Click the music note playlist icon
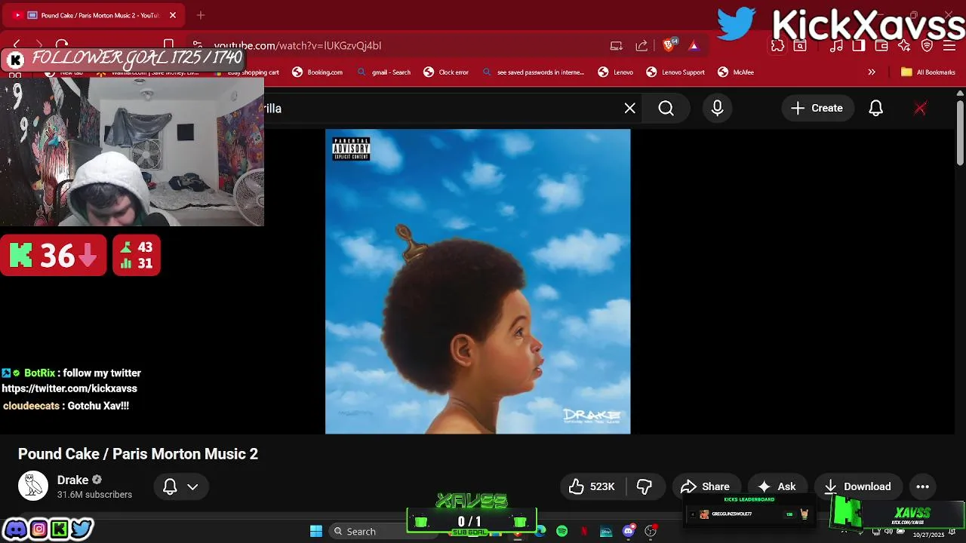 point(836,45)
